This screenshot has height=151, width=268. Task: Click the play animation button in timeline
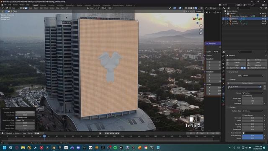click(113, 133)
